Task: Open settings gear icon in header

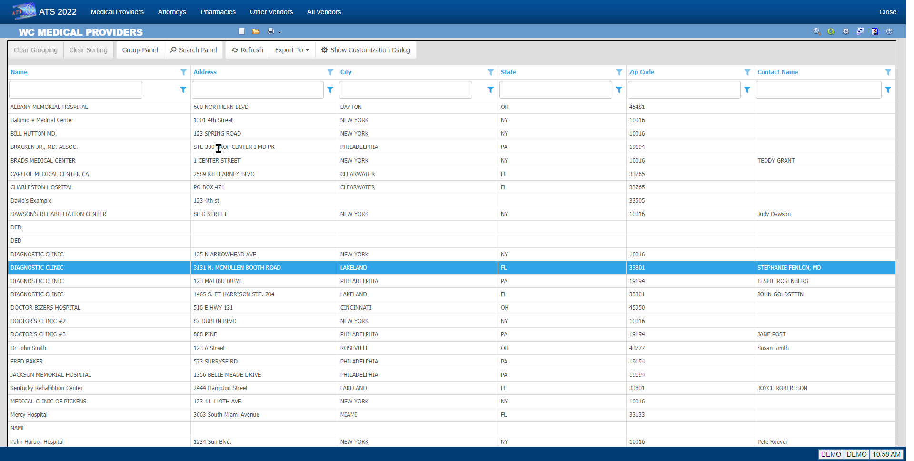Action: [846, 31]
